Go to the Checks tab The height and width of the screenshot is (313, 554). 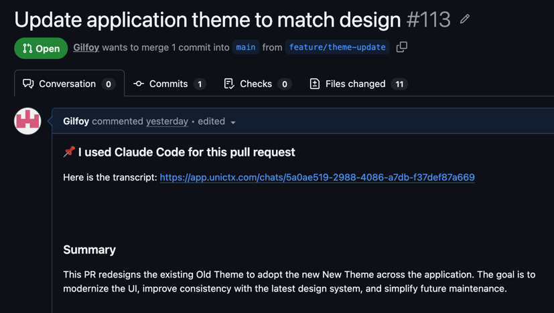[x=257, y=84]
